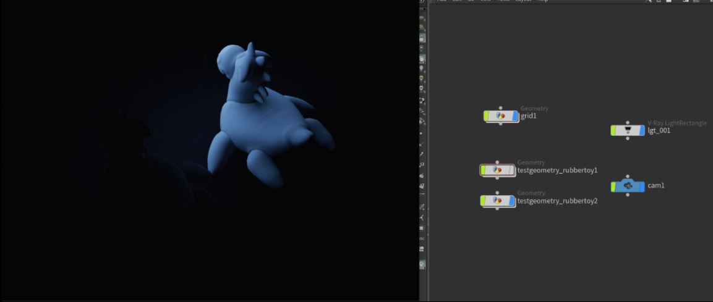Click the output connector below testgeometry_rubbertoy2

point(497,209)
